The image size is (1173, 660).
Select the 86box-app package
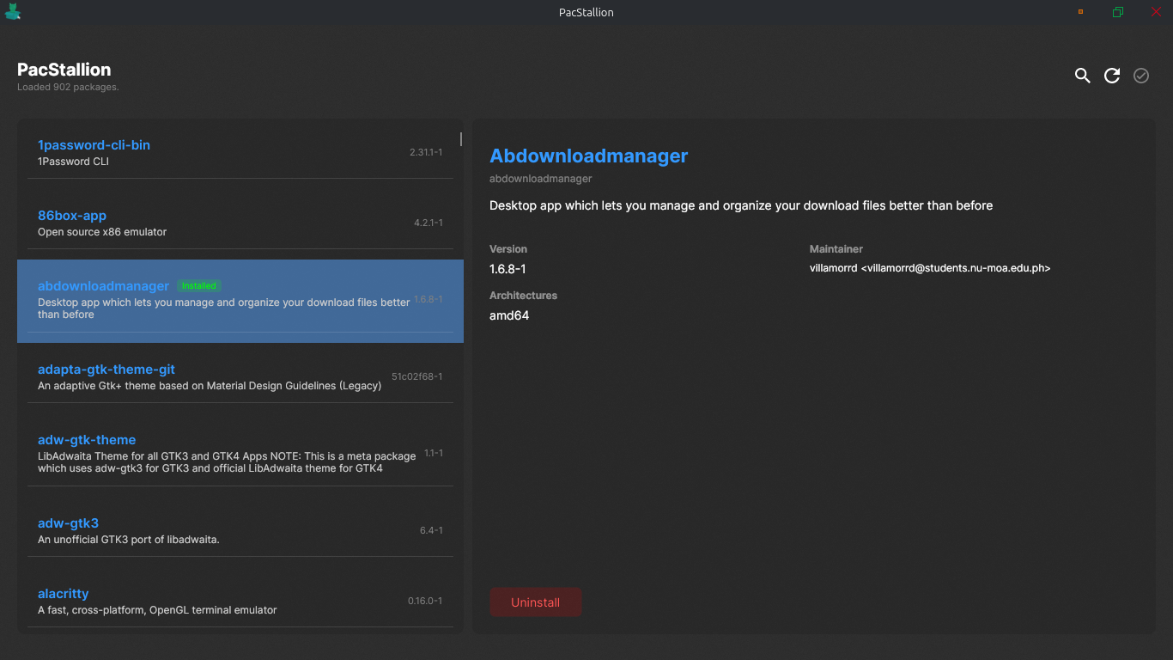pyautogui.click(x=240, y=223)
